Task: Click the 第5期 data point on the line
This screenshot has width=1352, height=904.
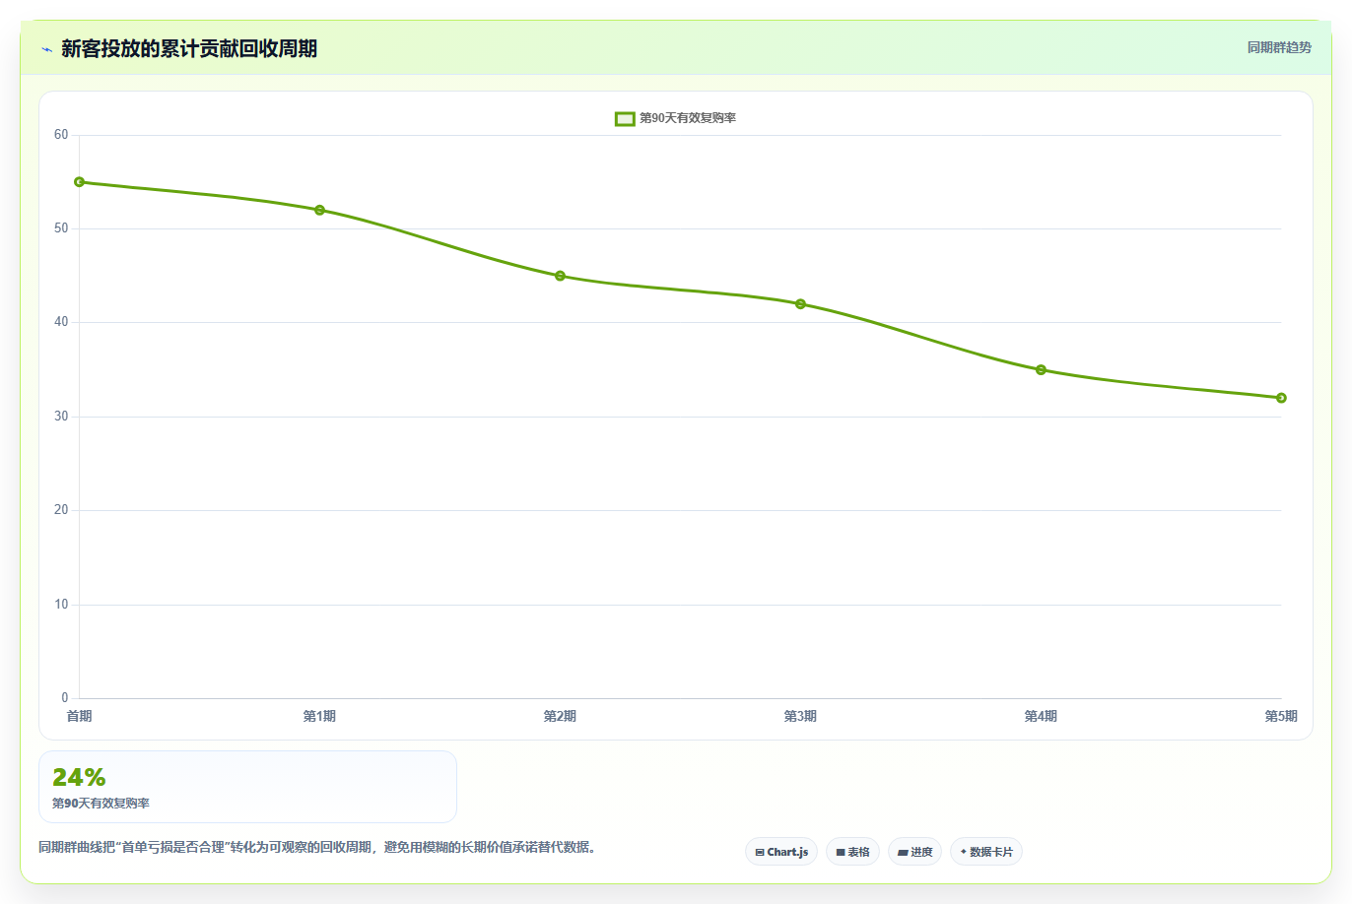Action: 1281,398
